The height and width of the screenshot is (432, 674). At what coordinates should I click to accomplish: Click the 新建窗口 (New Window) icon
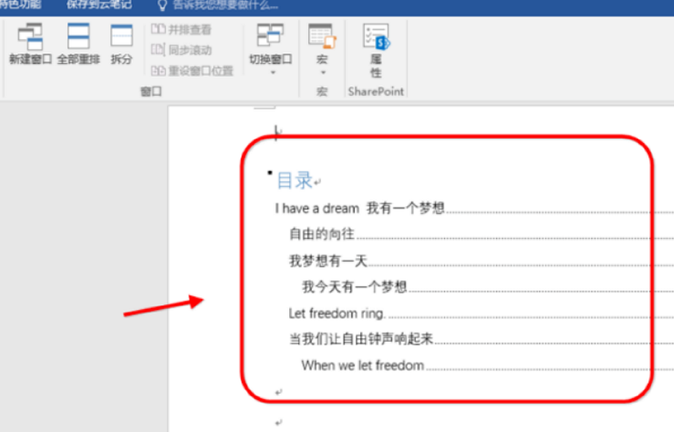coord(30,37)
